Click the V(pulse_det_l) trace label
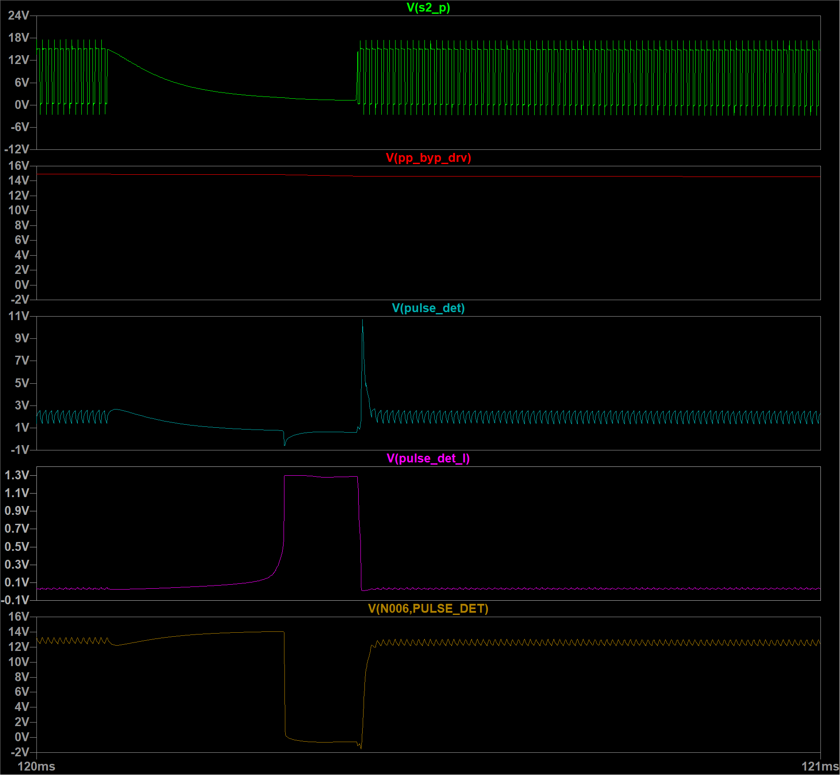840x775 pixels. click(428, 458)
